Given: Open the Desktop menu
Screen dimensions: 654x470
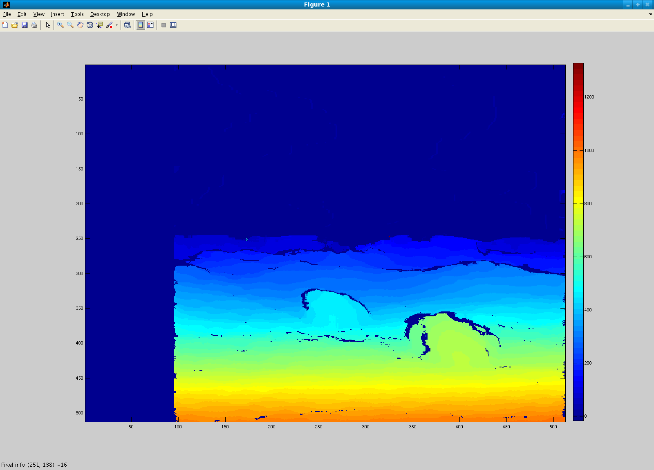Looking at the screenshot, I should point(100,14).
